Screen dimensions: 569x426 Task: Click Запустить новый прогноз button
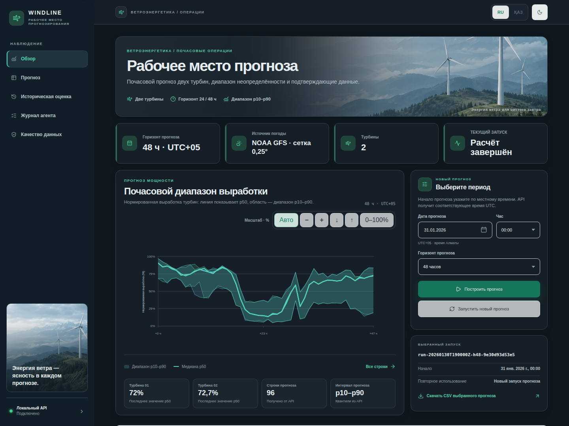[x=479, y=309]
